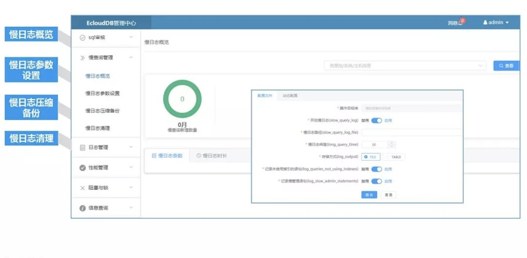Click the EcloudDB管理中心 header title
This screenshot has height=258, width=527.
tap(111, 23)
